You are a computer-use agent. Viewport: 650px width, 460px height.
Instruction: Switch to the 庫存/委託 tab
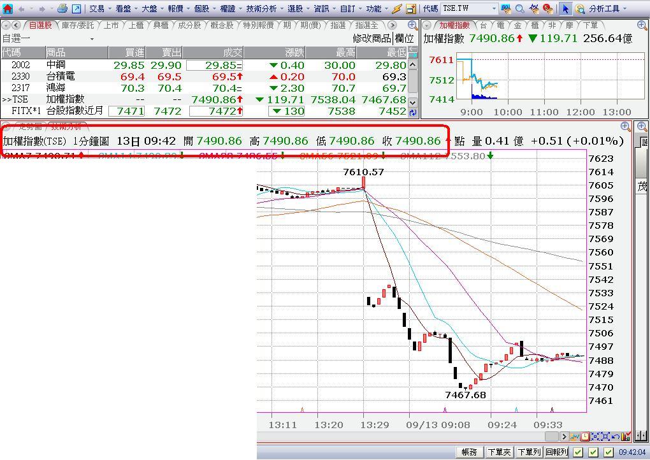78,25
